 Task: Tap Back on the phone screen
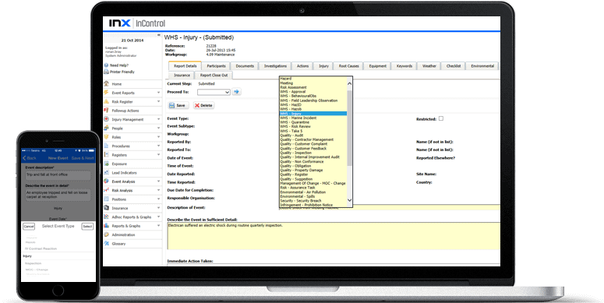pyautogui.click(x=30, y=158)
